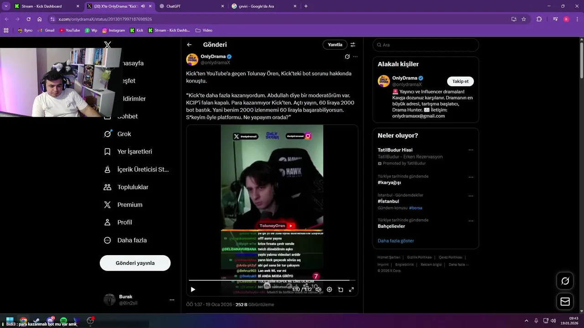This screenshot has height=328, width=584.
Task: Go to the browser home page
Action: pos(39,19)
